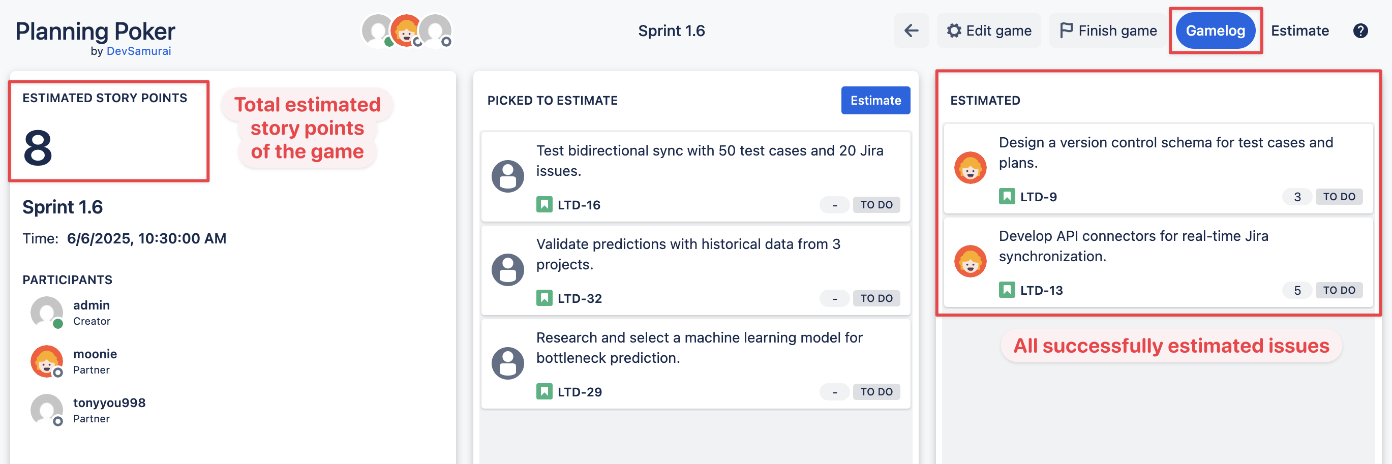Click the LTD-16 story type icon

pyautogui.click(x=544, y=205)
